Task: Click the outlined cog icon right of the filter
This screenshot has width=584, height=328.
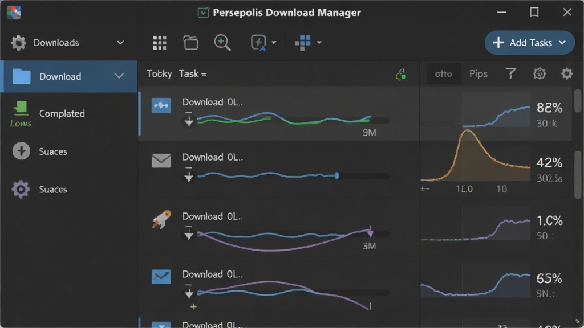Action: (x=540, y=73)
